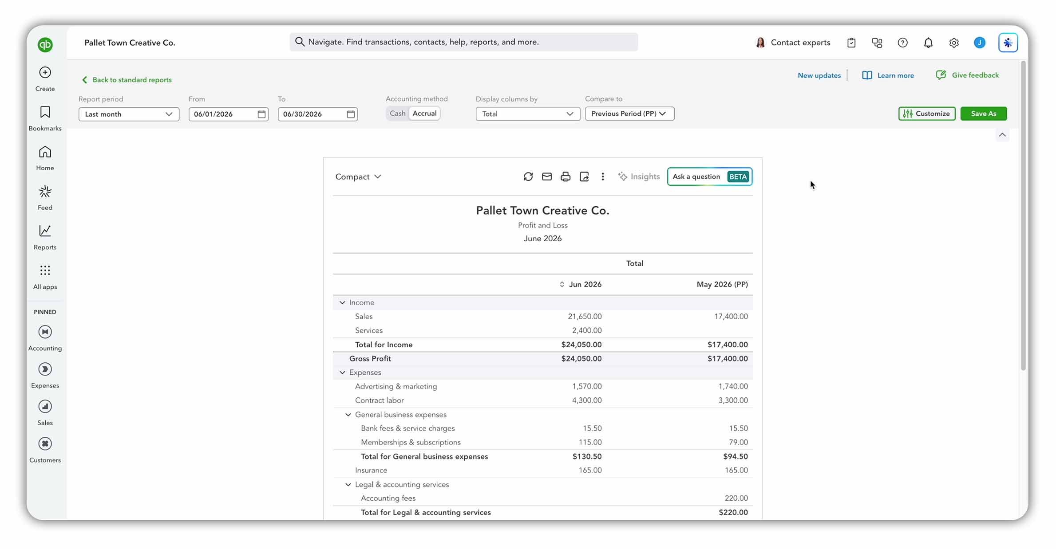Collapse General business expenses group

click(x=348, y=415)
